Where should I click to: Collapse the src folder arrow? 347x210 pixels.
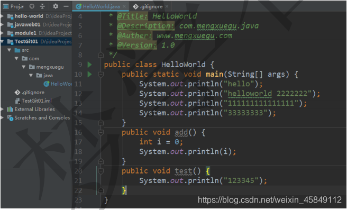pos(10,50)
